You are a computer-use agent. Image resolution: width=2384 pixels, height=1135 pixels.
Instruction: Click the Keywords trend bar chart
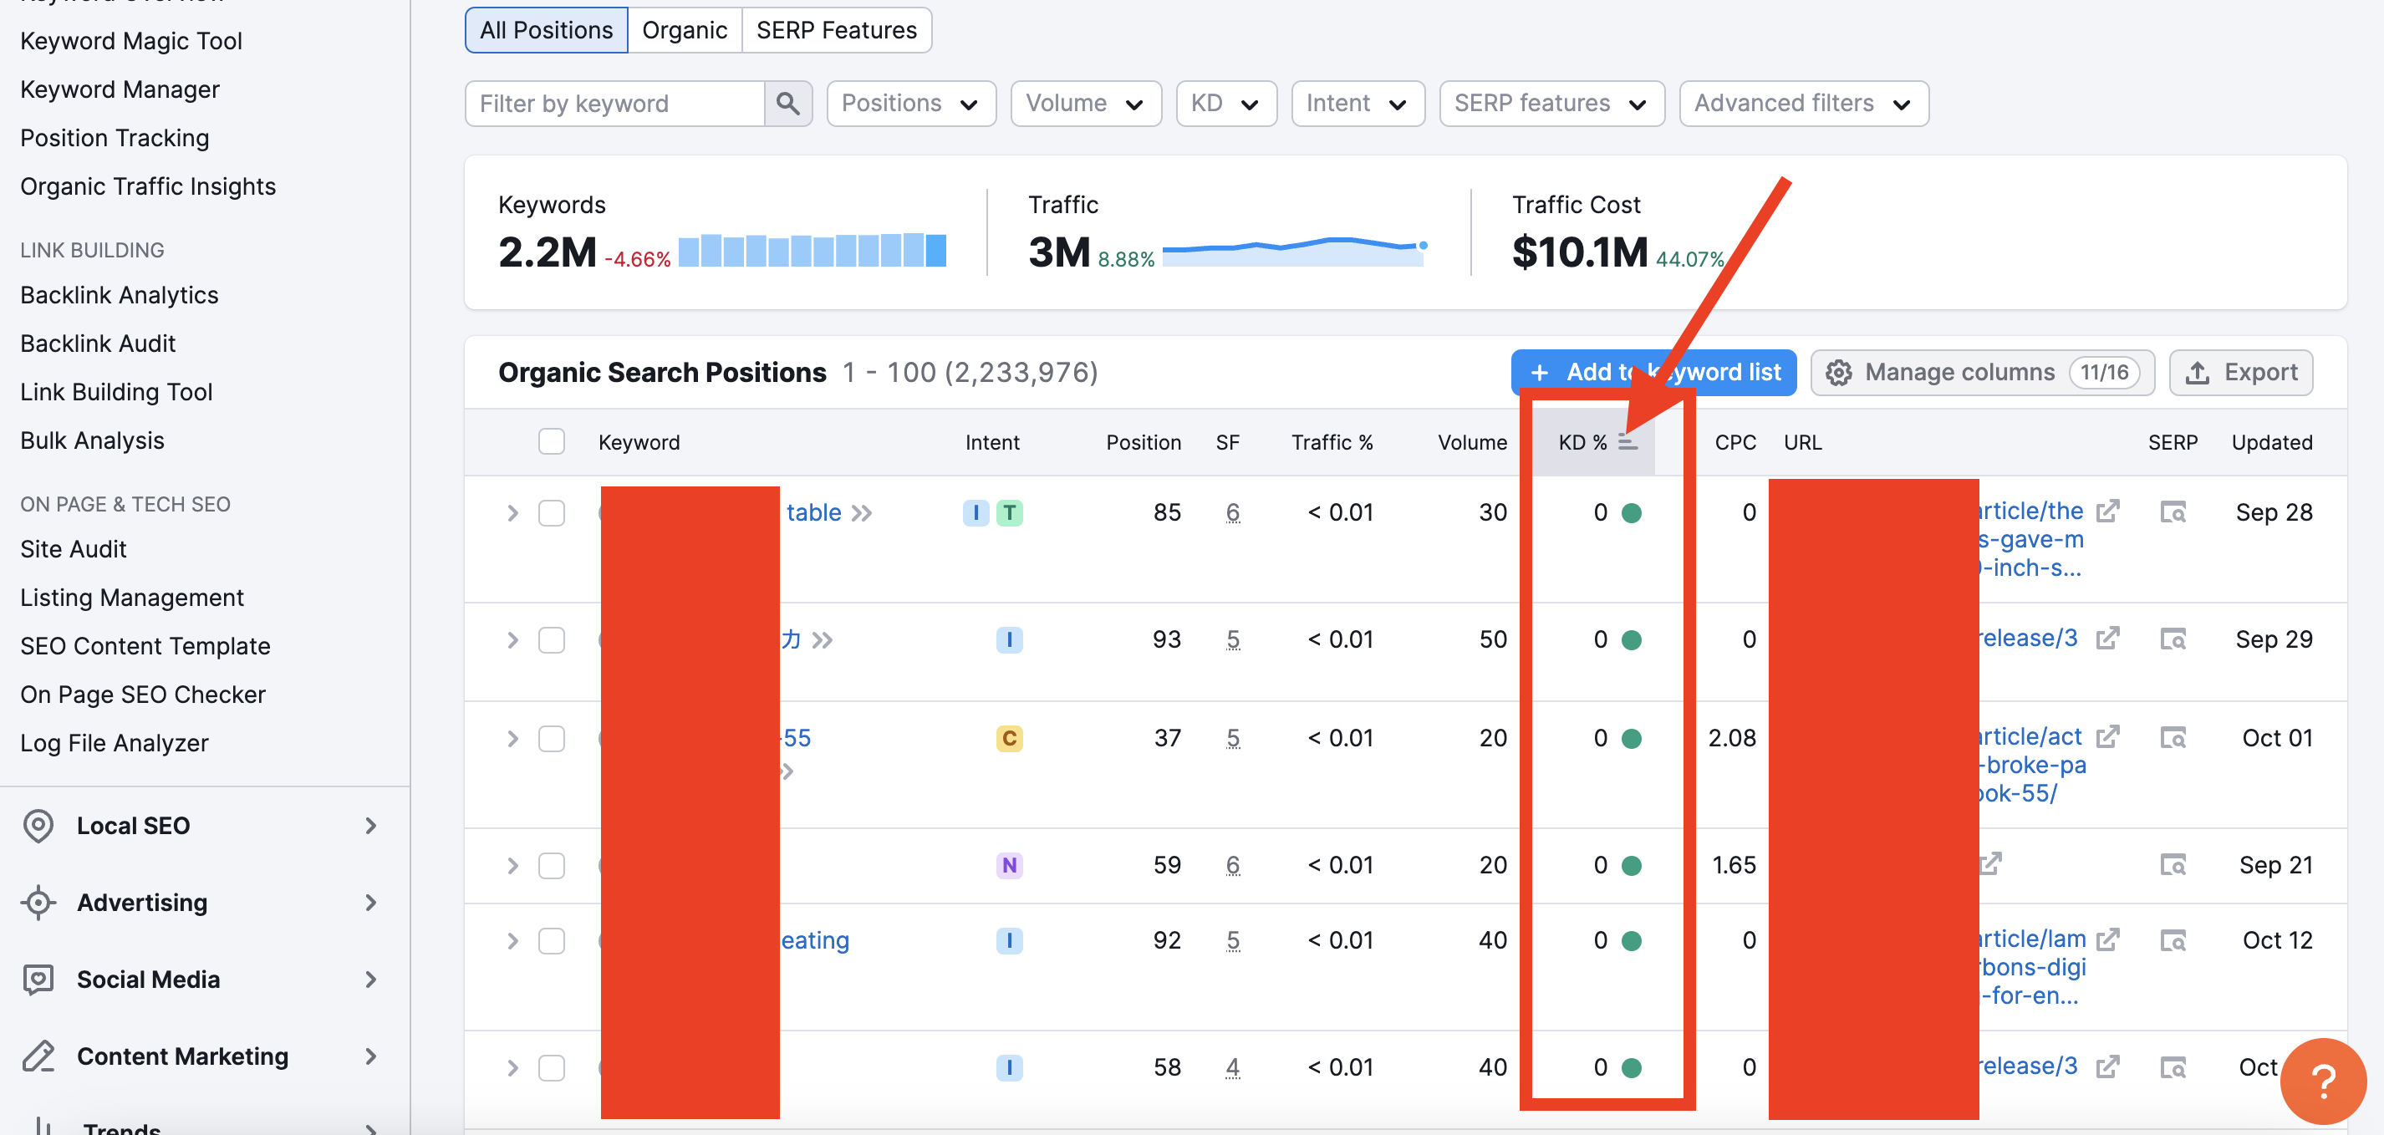812,250
